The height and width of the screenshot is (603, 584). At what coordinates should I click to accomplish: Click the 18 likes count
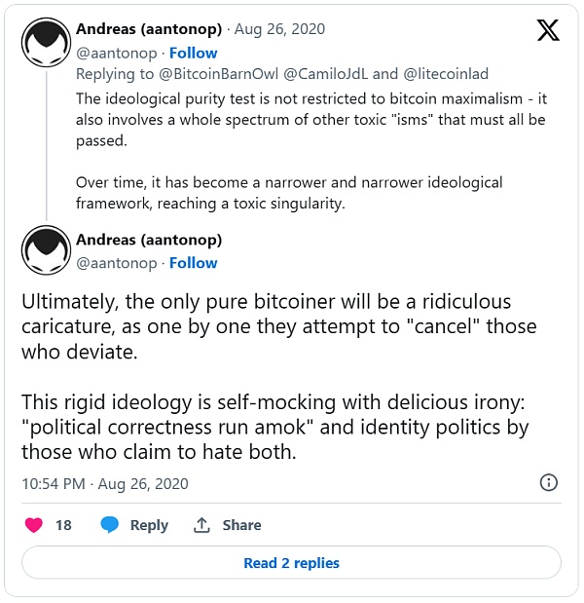click(x=63, y=525)
